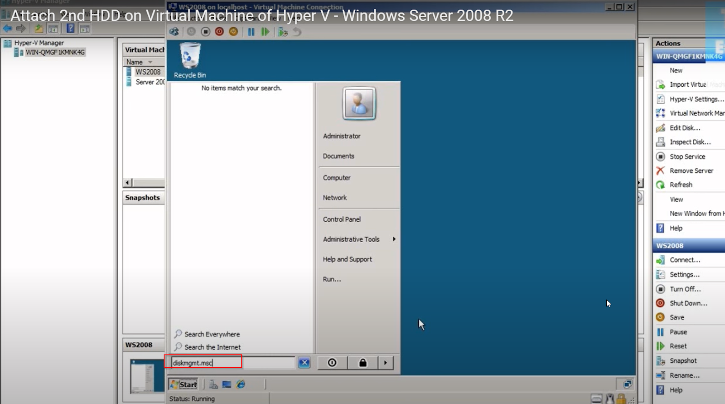Open Server Manager from VM quick launch
This screenshot has height=404, width=725.
click(x=213, y=385)
